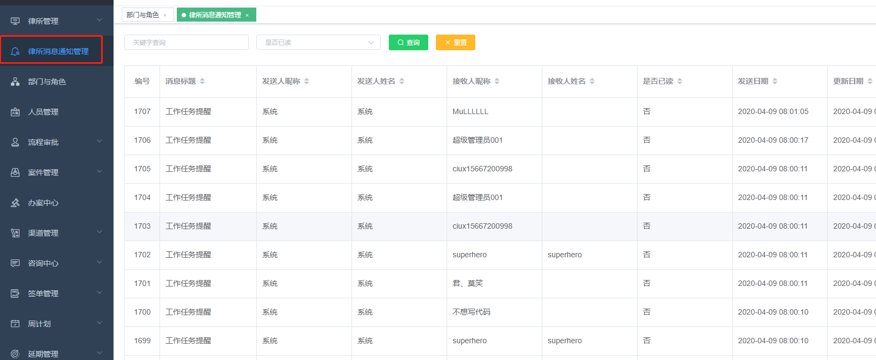Close the 部门与角色 tab
Screen dimensions: 876x360
pyautogui.click(x=165, y=15)
